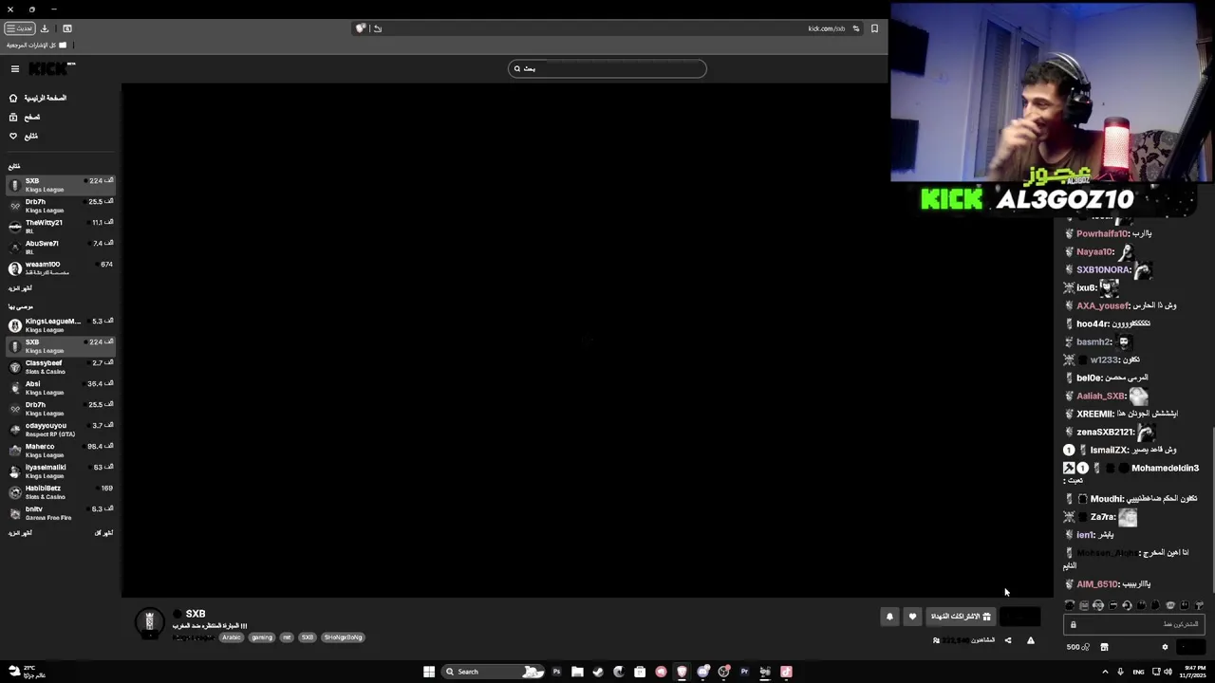This screenshot has height=683, width=1215.
Task: Open Brave browser taskbar icon
Action: (682, 672)
